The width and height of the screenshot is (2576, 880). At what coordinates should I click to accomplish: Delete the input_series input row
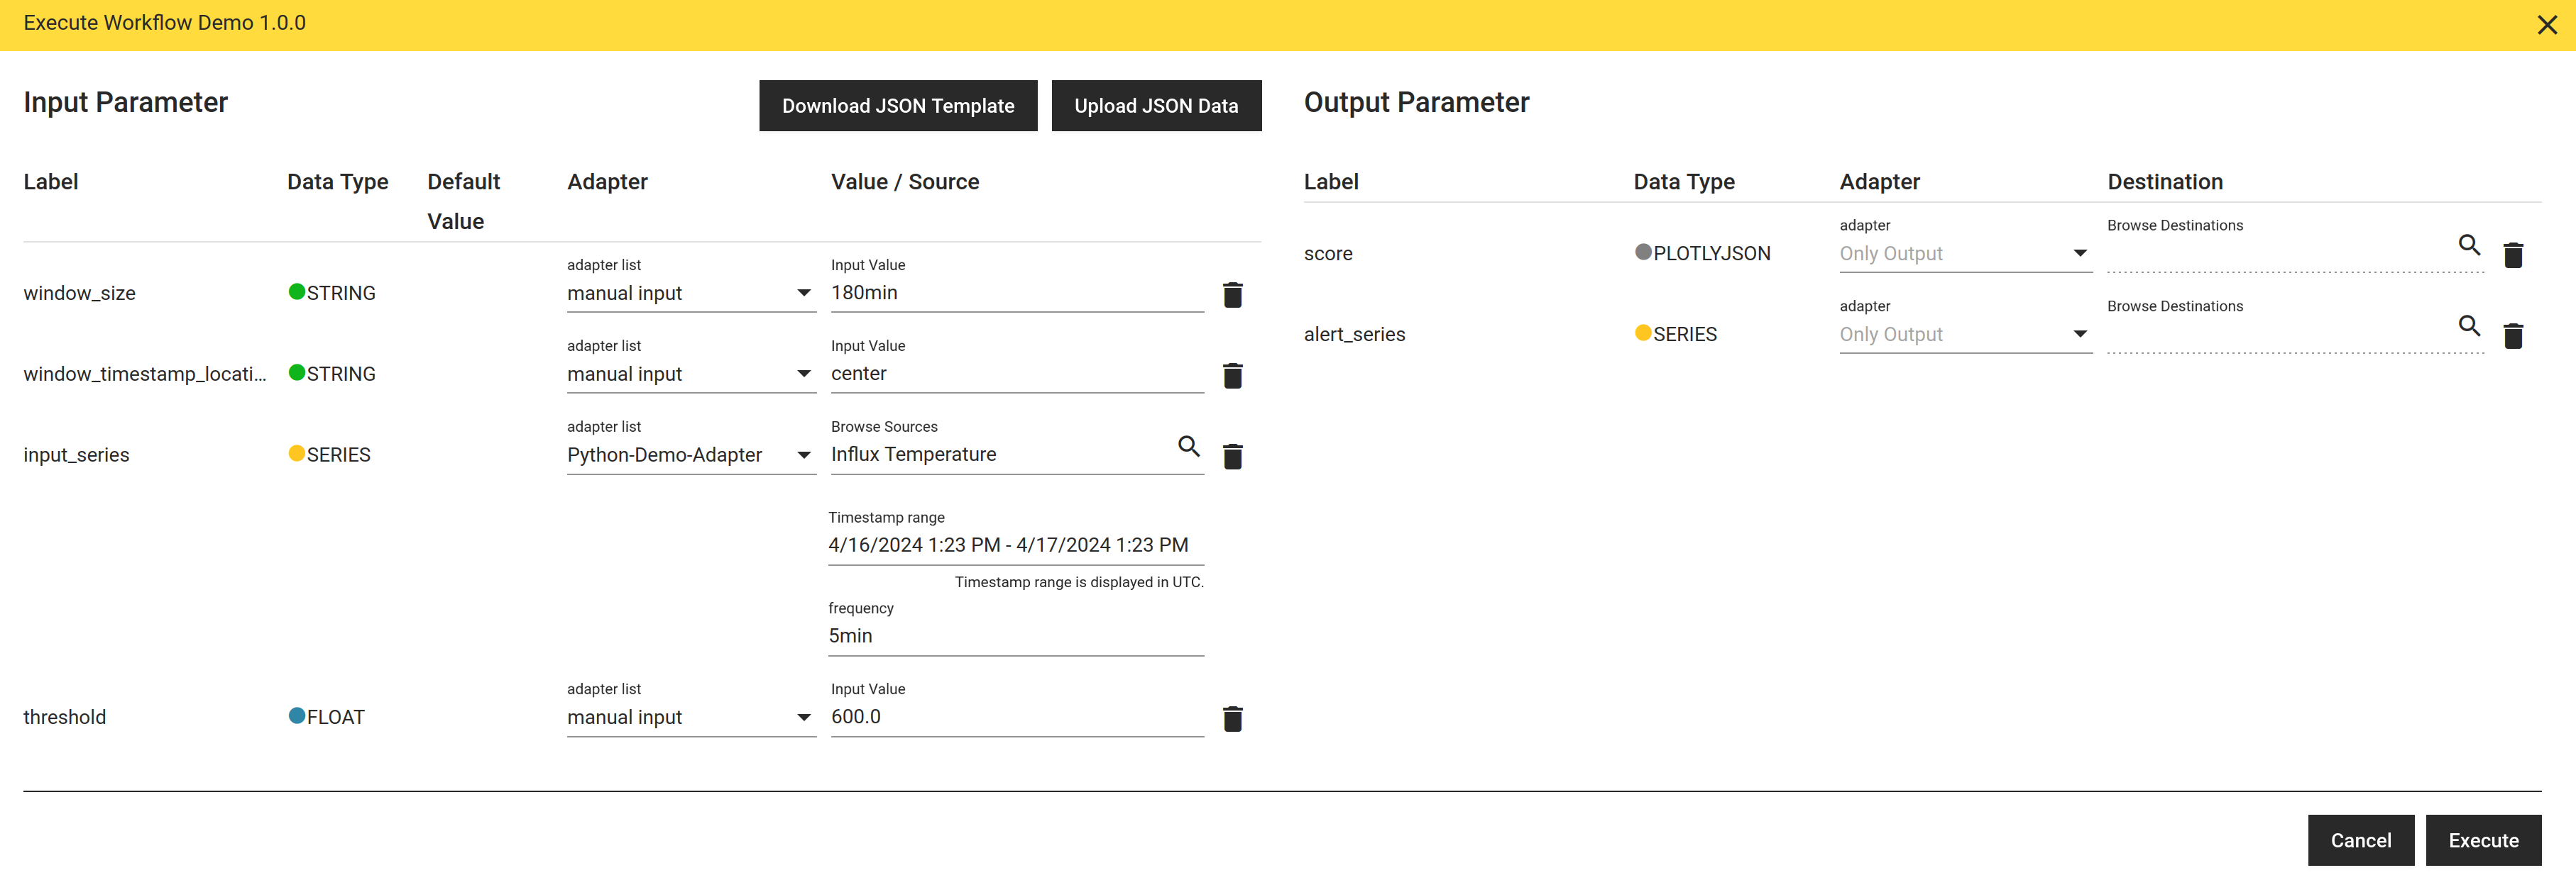pyautogui.click(x=1232, y=457)
